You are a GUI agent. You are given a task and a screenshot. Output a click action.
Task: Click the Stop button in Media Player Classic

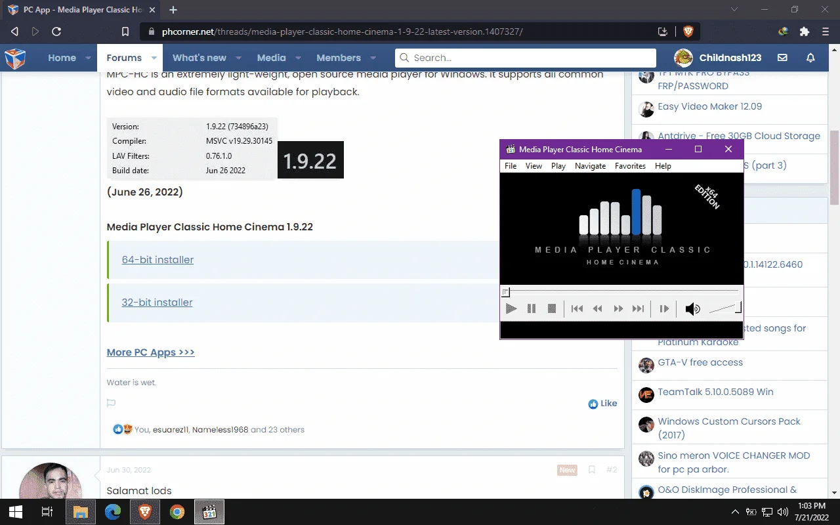click(x=552, y=309)
